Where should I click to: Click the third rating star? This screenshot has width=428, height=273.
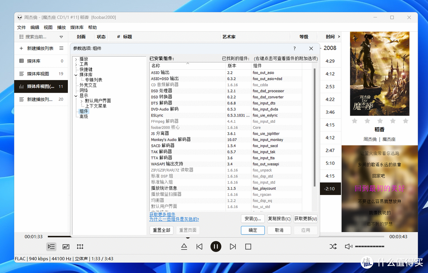pyautogui.click(x=380, y=121)
